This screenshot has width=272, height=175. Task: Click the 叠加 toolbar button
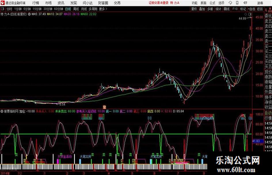click(x=202, y=9)
